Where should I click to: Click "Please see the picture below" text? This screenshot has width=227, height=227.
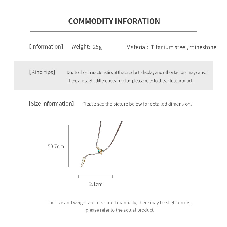137,104
